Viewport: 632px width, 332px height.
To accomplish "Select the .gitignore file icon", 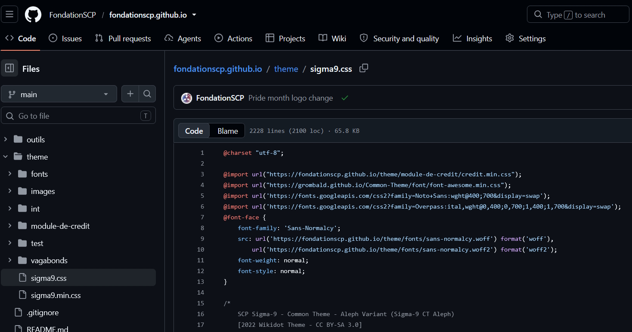I will click(18, 312).
